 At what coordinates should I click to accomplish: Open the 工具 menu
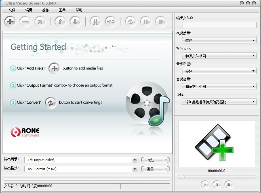point(62,10)
